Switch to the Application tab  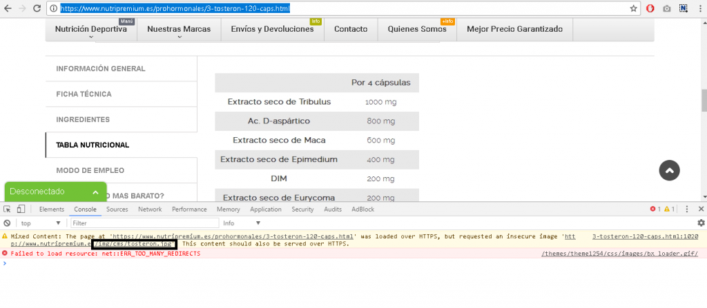[266, 209]
